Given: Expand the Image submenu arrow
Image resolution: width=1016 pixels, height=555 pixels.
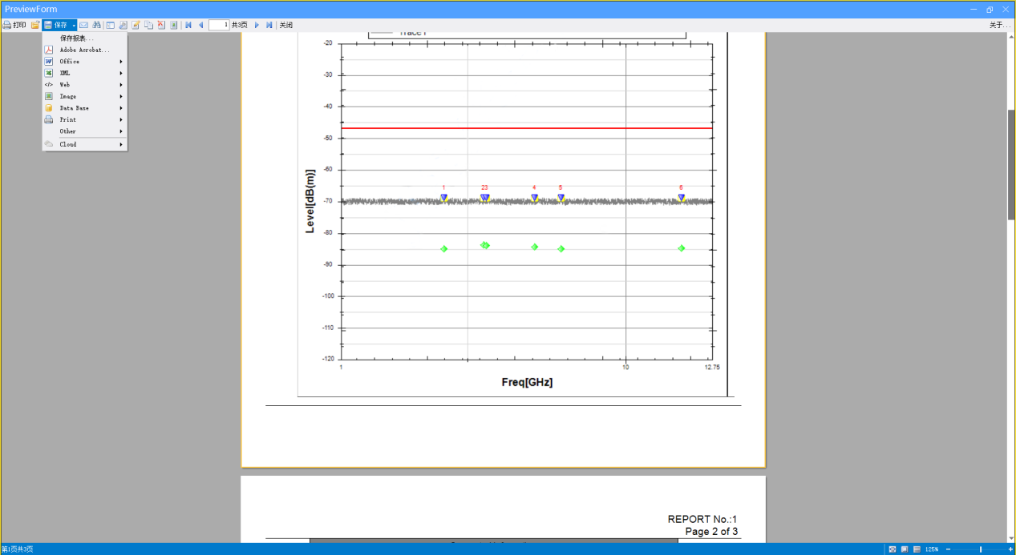Looking at the screenshot, I should [122, 96].
